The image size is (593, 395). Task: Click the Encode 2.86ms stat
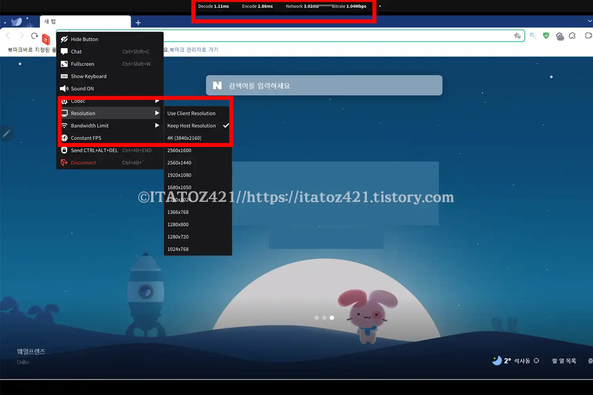(257, 6)
